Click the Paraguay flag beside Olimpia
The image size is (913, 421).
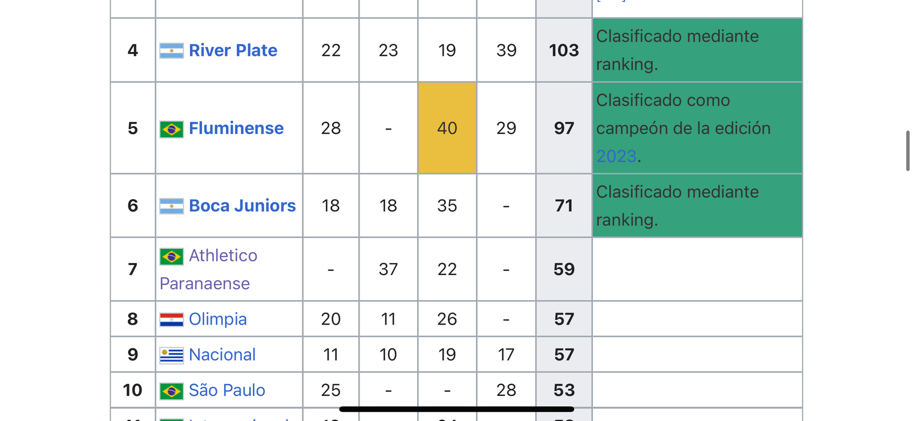172,319
